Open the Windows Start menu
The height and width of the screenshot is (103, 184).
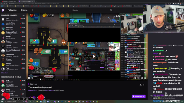point(2,102)
